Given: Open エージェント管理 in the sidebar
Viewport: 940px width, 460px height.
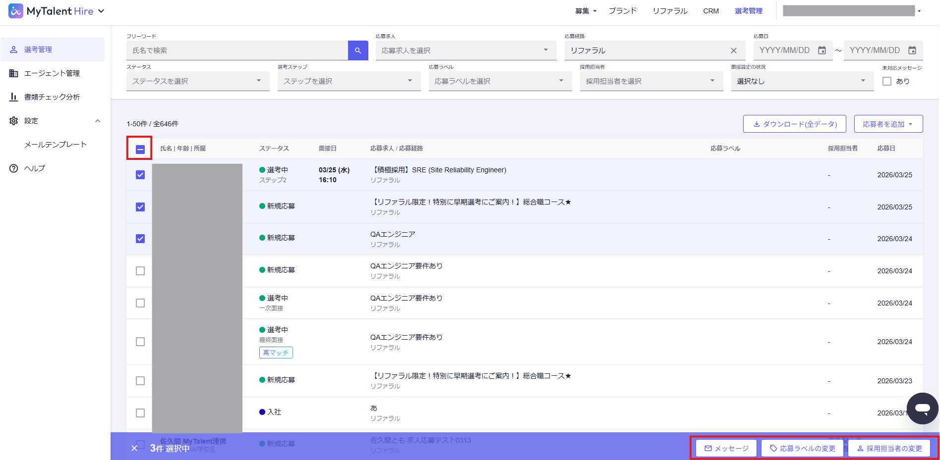Looking at the screenshot, I should 52,73.
